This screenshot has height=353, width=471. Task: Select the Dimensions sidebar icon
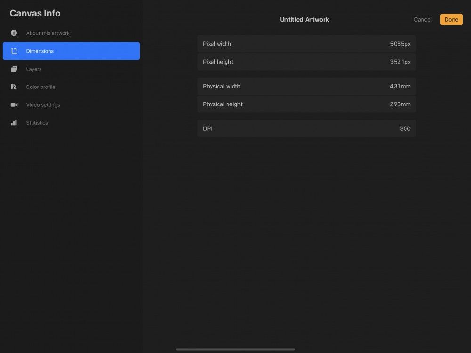pyautogui.click(x=15, y=51)
